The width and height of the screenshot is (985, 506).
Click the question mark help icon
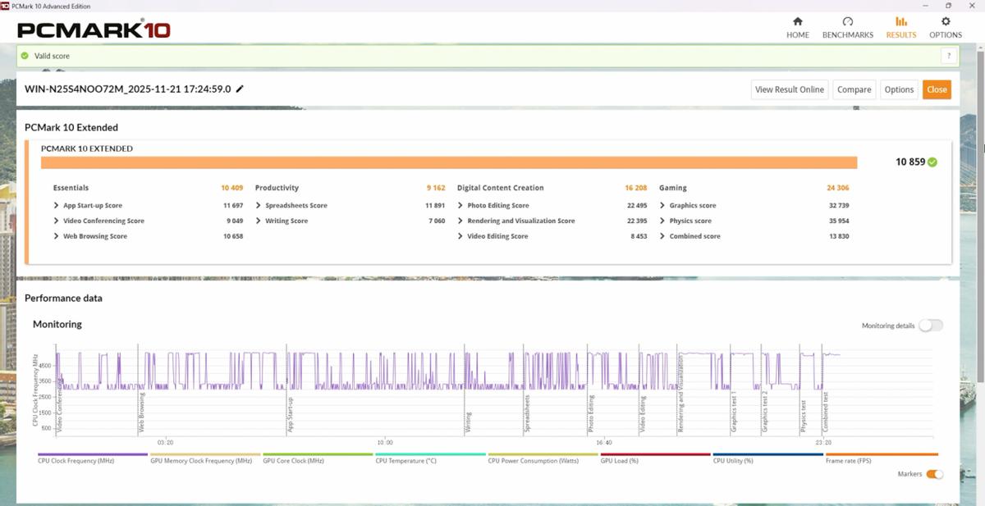click(949, 56)
